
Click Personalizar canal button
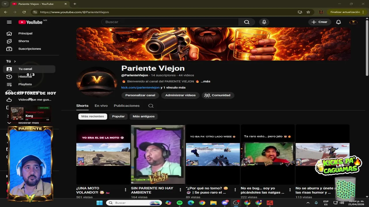pyautogui.click(x=140, y=95)
